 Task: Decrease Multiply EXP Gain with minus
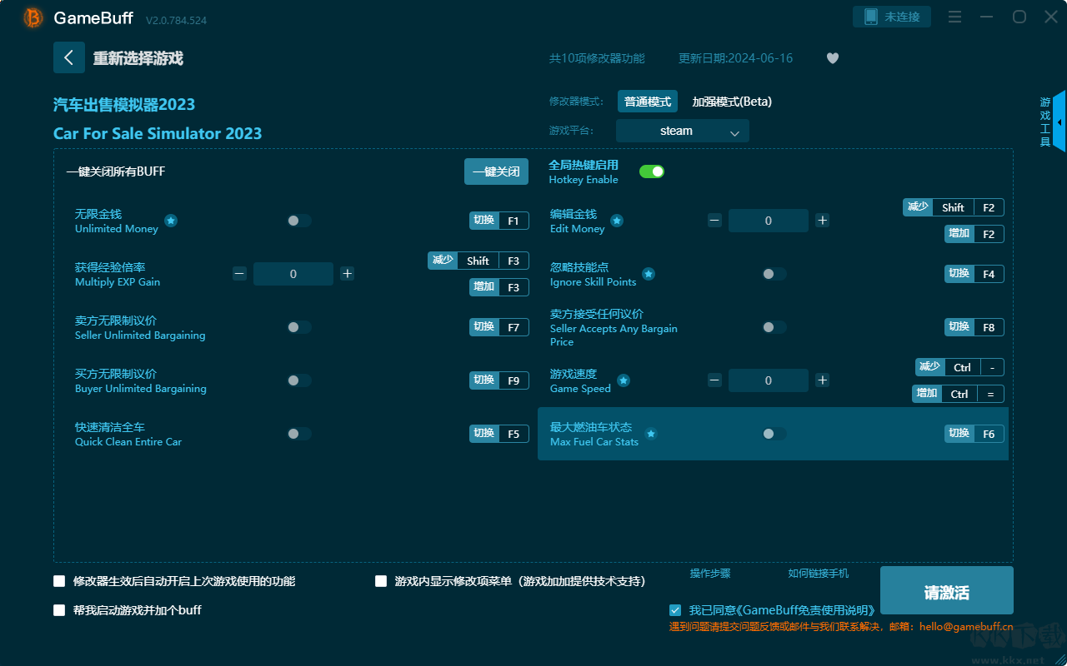[240, 273]
